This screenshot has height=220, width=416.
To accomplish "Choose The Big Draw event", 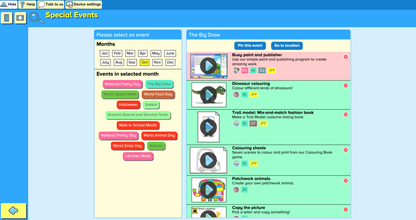I will point(159,84).
